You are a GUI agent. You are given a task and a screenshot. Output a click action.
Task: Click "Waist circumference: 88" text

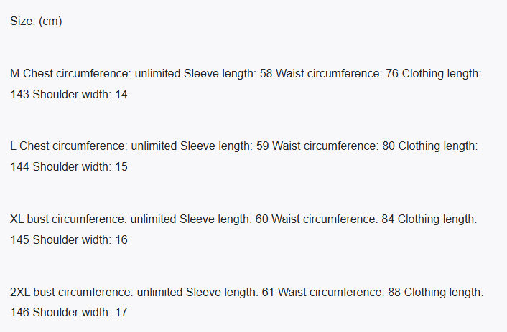[340, 292]
